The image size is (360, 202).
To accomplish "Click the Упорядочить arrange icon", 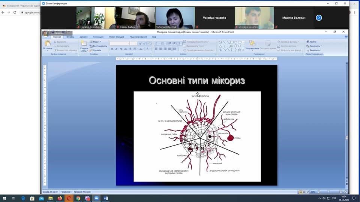I will 252,44.
